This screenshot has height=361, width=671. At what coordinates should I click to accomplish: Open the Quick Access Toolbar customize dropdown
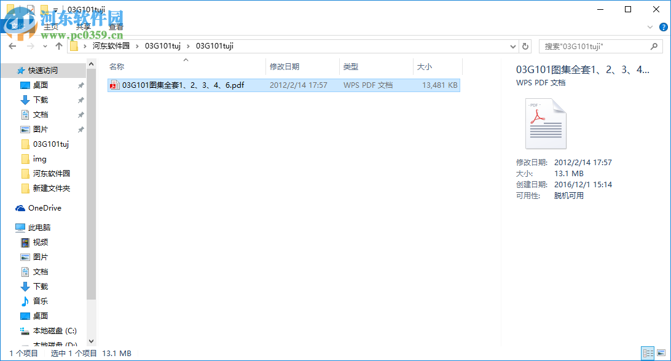55,9
